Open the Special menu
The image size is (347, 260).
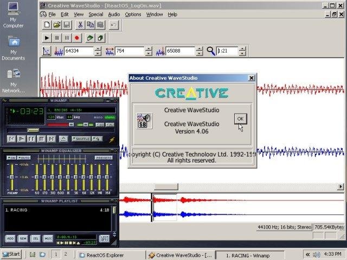pyautogui.click(x=95, y=14)
